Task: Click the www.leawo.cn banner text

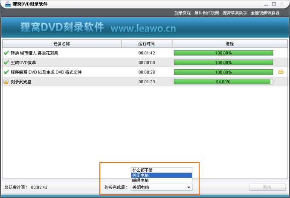Action: pos(143,28)
